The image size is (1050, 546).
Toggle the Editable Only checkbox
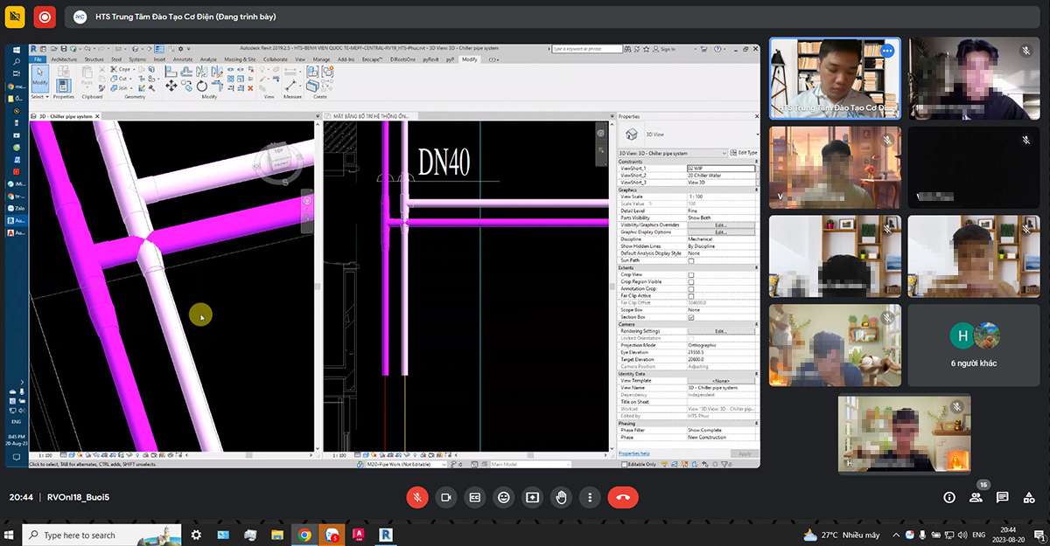pos(625,464)
